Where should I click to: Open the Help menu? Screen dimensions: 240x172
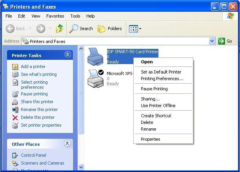pos(90,16)
